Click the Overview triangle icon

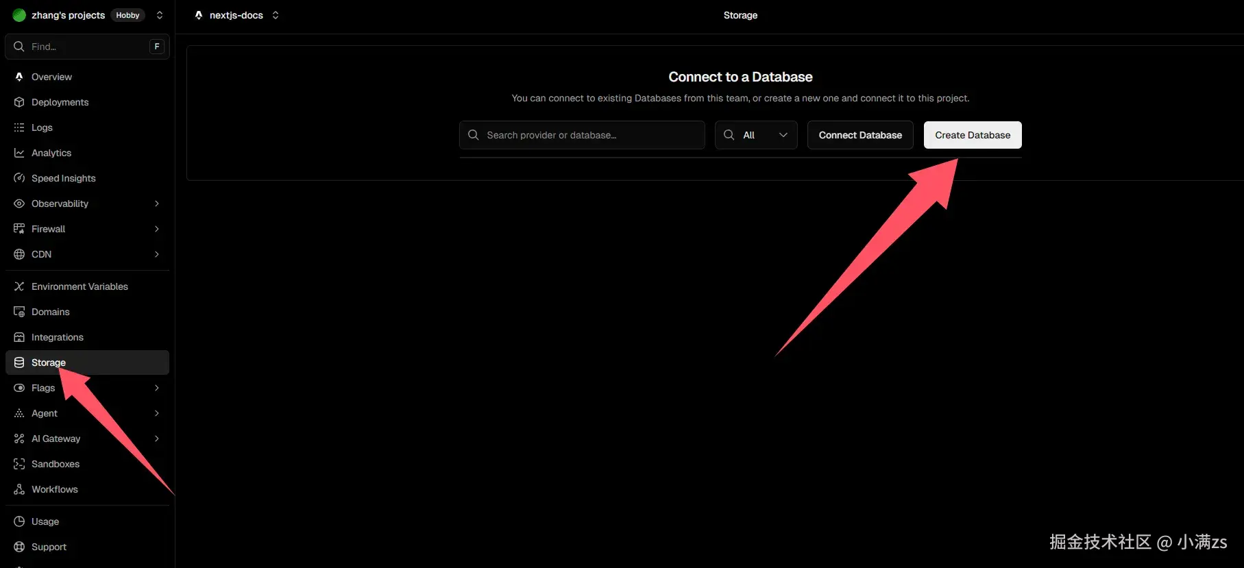[x=19, y=77]
